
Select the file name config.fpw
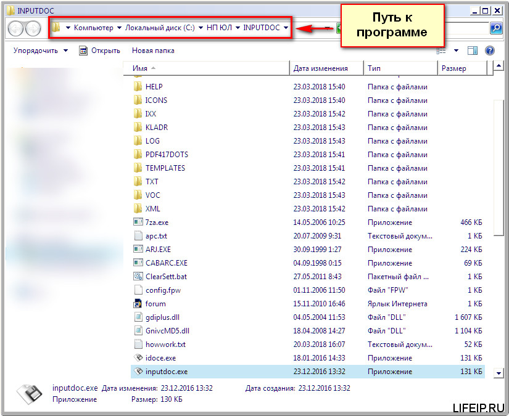(x=163, y=290)
